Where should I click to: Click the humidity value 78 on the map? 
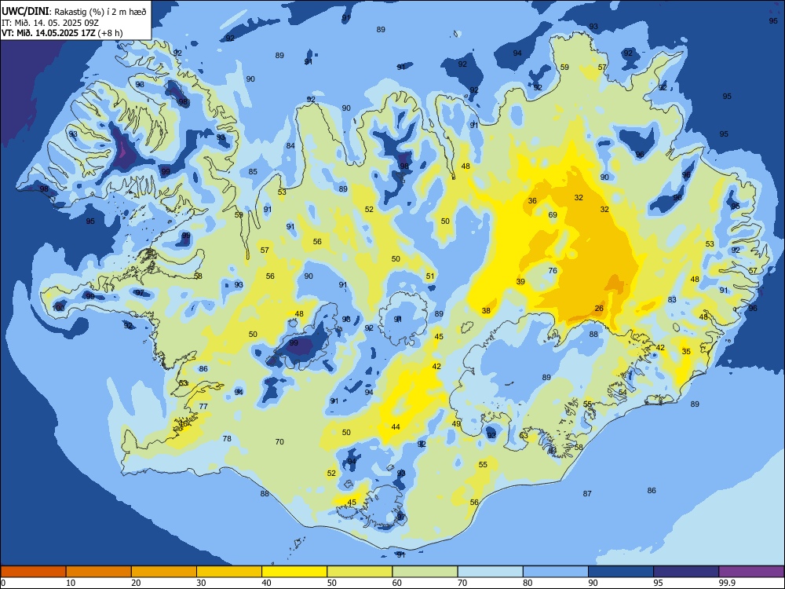[x=227, y=438]
